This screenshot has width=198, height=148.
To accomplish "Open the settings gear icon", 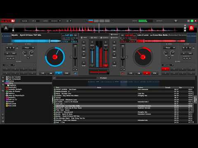I will point(176,21).
